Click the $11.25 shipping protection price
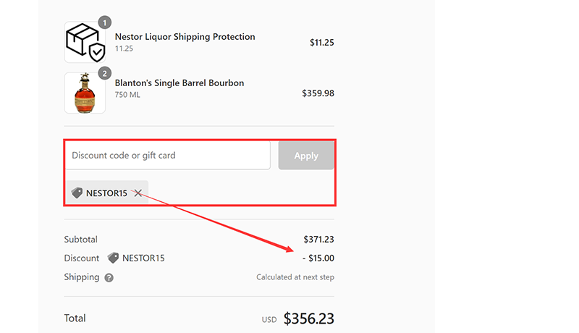579x333 pixels. (x=321, y=43)
